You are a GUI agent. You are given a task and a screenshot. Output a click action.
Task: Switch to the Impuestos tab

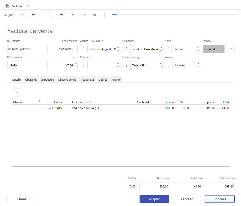[47, 80]
